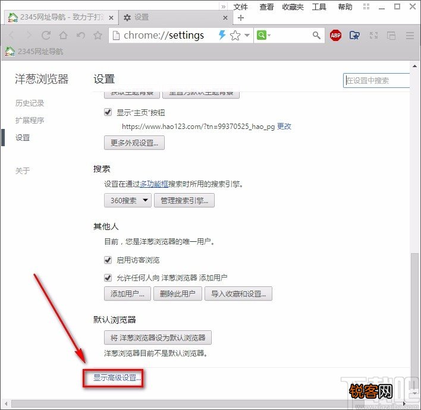
Task: Open the favorites folder star icon
Action: coord(354,35)
